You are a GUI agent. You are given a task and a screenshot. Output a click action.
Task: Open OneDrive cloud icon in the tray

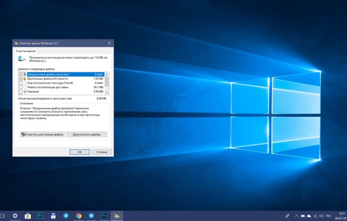pyautogui.click(x=309, y=216)
